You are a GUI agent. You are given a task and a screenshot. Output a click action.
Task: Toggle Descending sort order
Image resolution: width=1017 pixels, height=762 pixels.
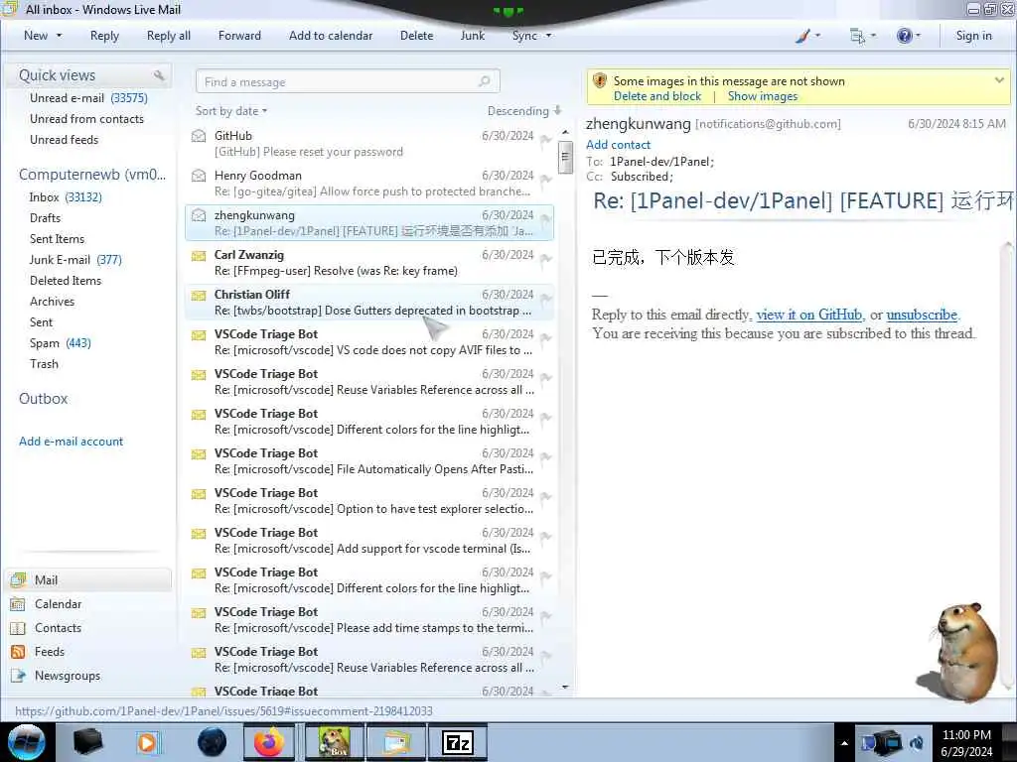click(x=524, y=111)
